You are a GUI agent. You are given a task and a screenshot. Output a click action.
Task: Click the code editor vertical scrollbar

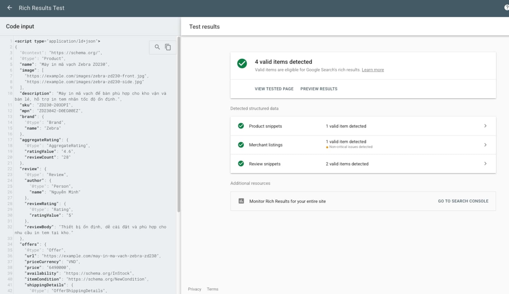pyautogui.click(x=179, y=124)
